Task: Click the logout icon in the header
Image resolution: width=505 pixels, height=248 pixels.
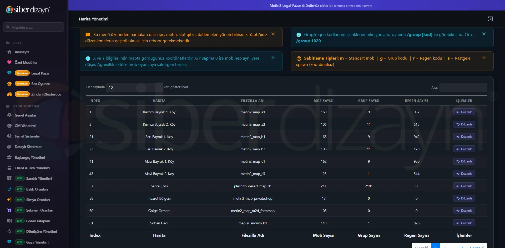Action: tap(490, 19)
